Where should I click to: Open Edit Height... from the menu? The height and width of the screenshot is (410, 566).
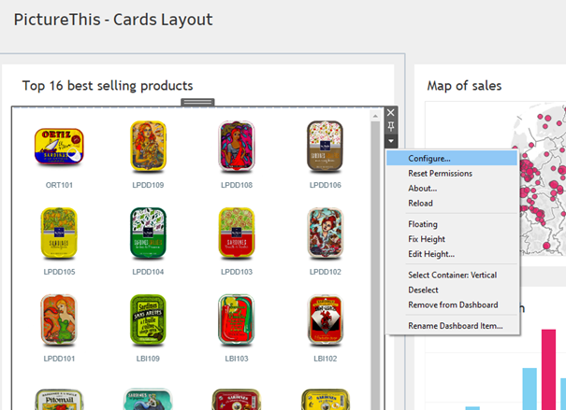(x=431, y=254)
